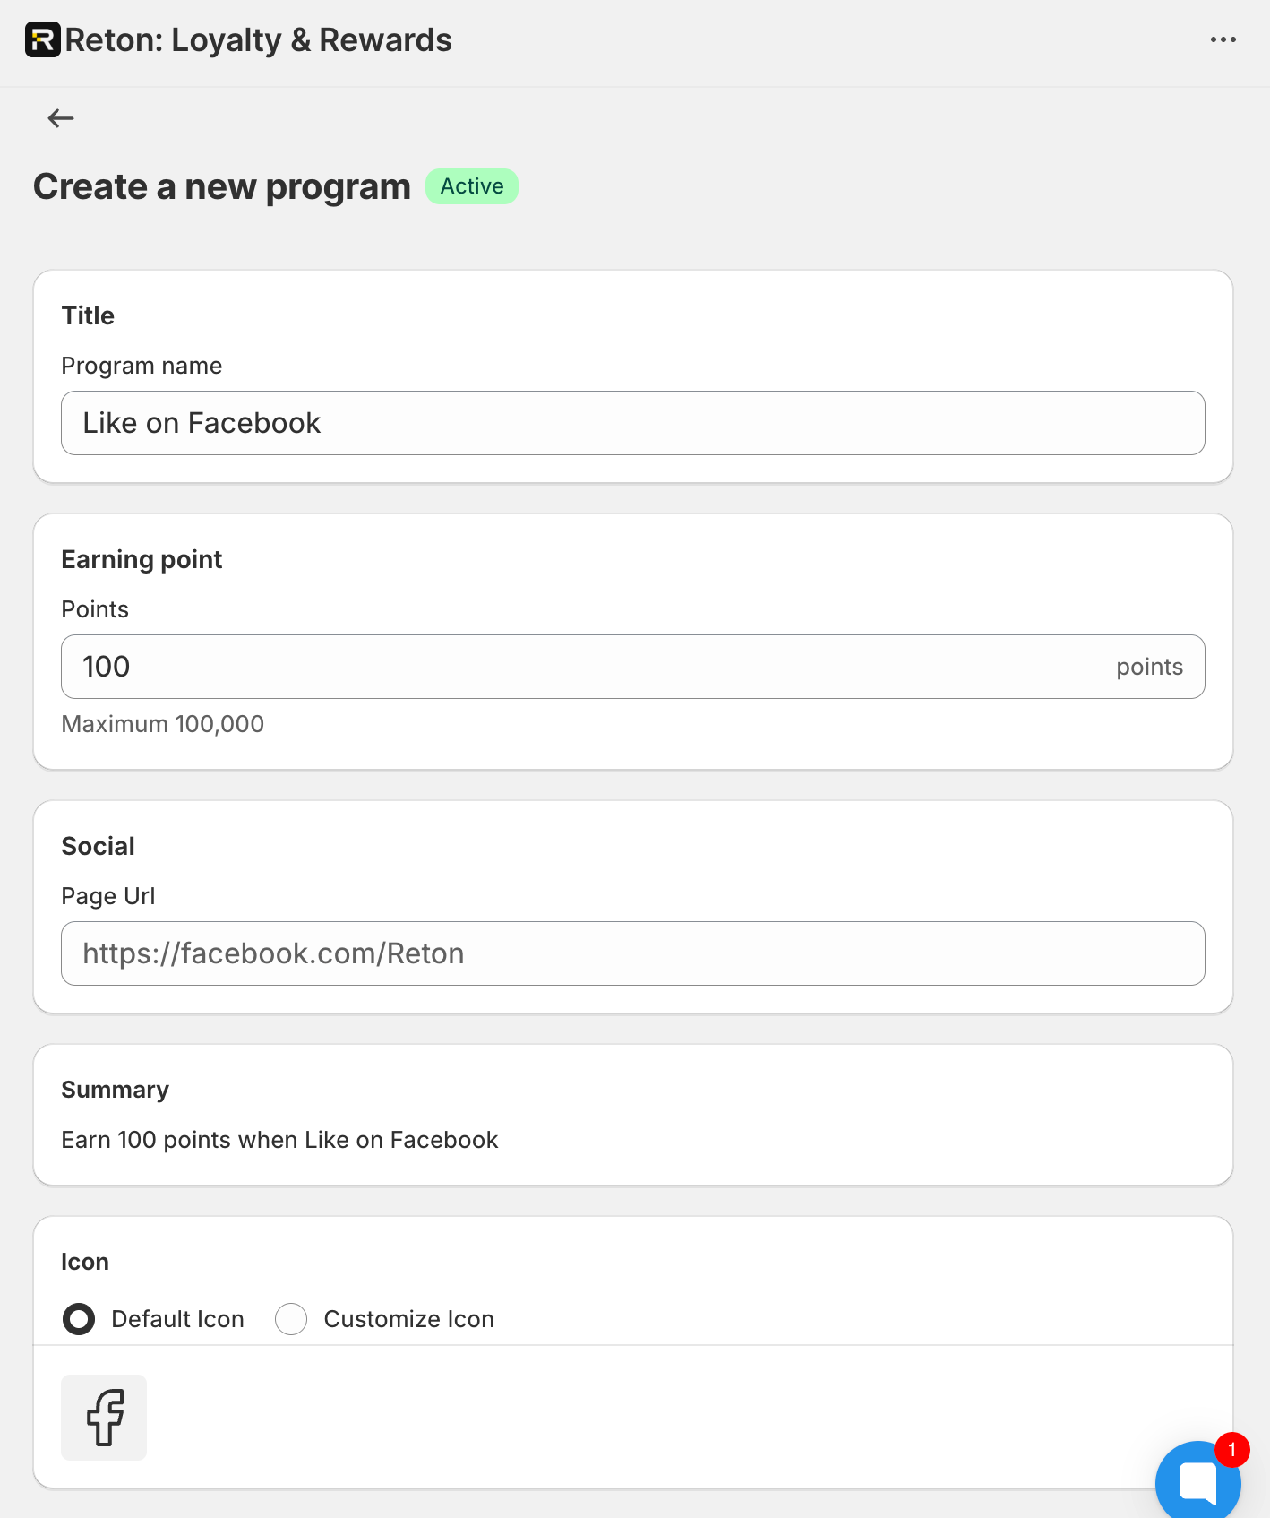The width and height of the screenshot is (1270, 1518).
Task: Focus the Points input showing 100
Action: [x=582, y=667]
